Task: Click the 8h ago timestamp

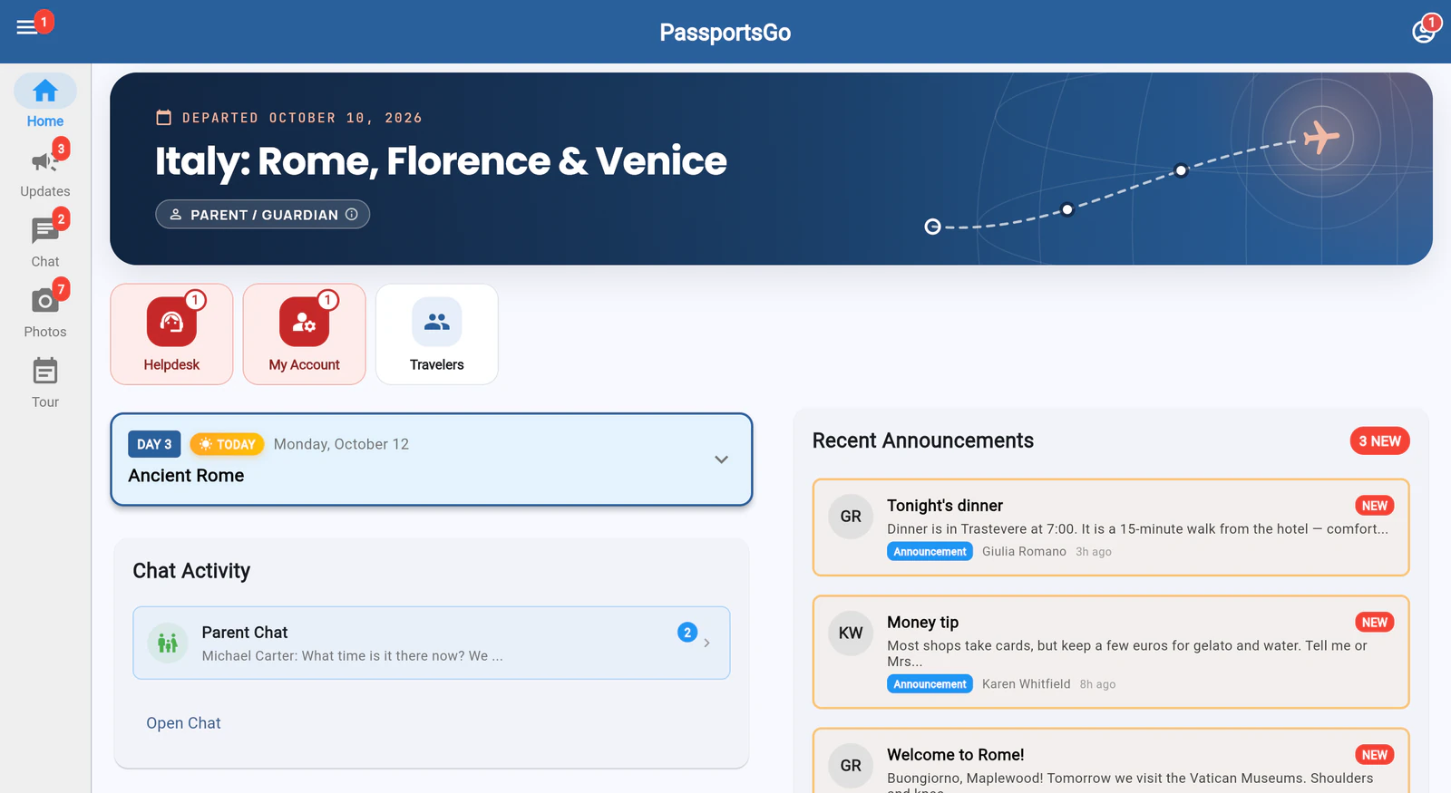Action: (1097, 684)
